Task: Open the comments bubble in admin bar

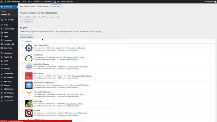Action: pos(30,2)
